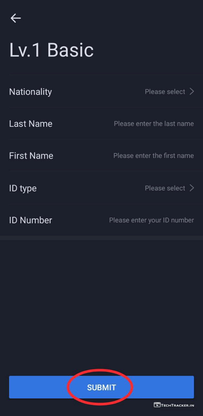Click the gray divider strip below ID Number
This screenshot has width=203, height=416.
pos(101,238)
